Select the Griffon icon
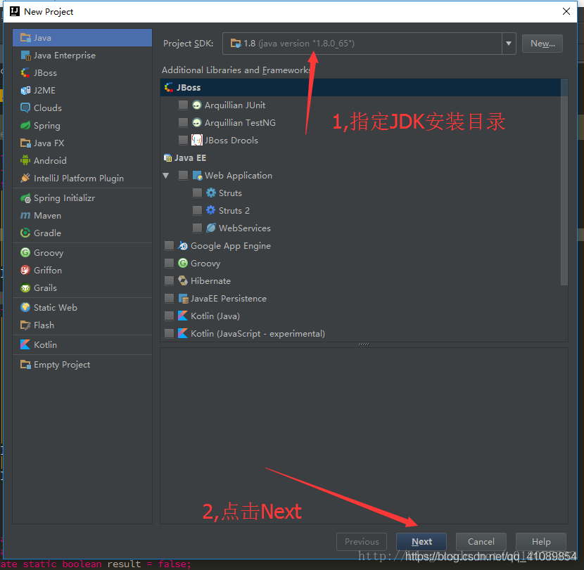The height and width of the screenshot is (570, 584). coord(25,270)
